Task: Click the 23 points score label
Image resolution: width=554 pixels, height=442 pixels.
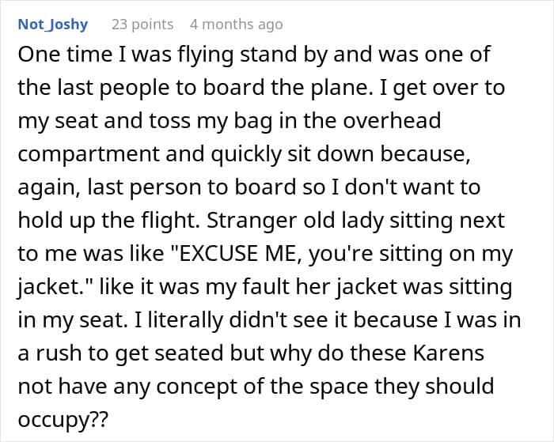Action: tap(142, 25)
